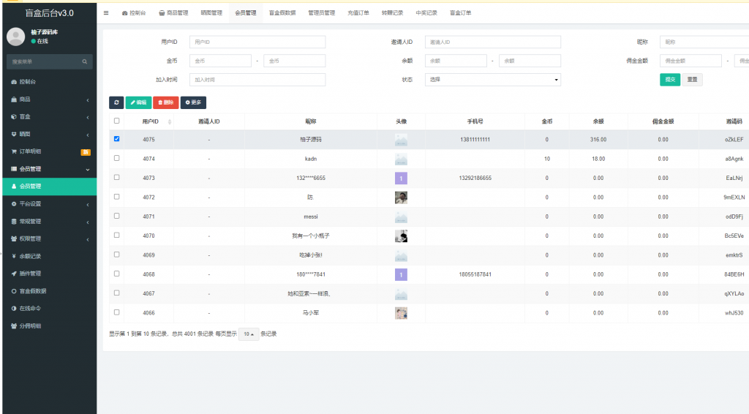Click the 邀请人ID input field

pos(492,42)
